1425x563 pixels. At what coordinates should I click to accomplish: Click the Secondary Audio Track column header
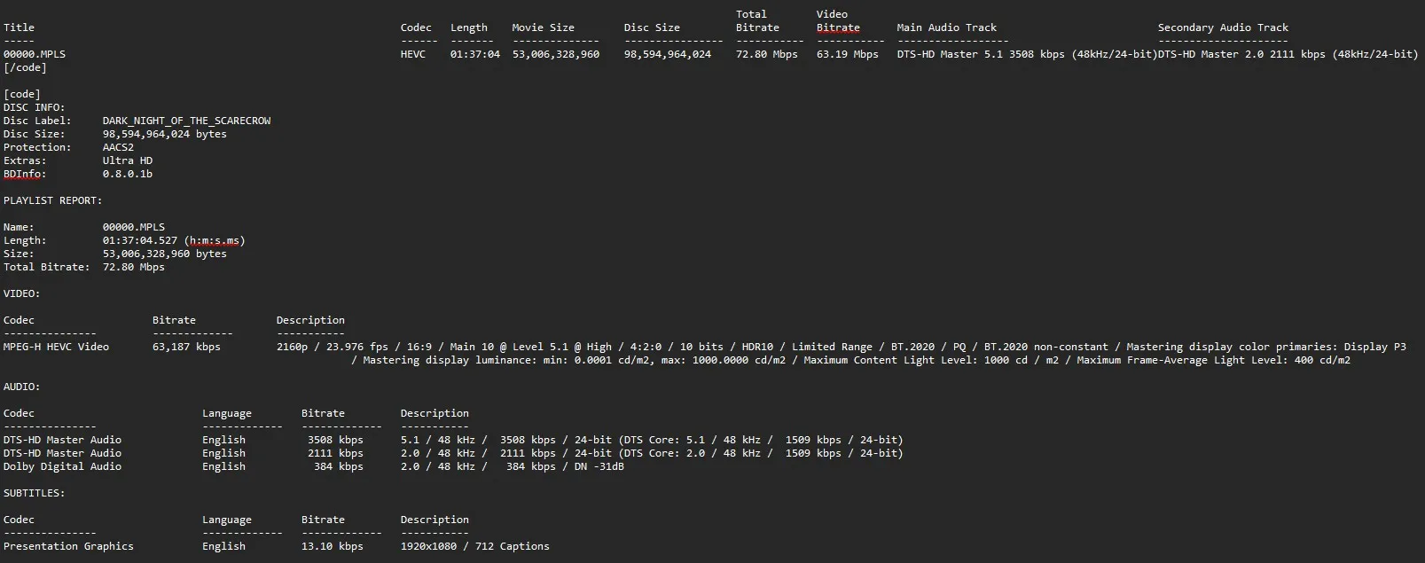tap(1223, 27)
